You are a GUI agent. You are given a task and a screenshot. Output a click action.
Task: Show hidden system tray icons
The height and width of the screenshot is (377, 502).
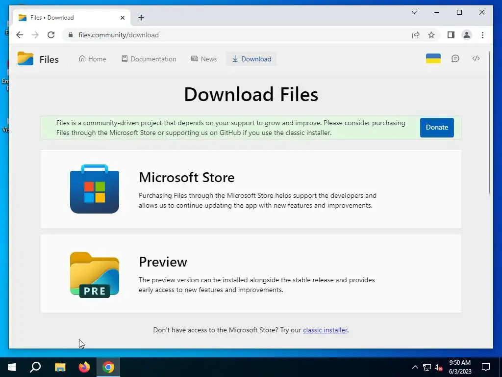415,367
